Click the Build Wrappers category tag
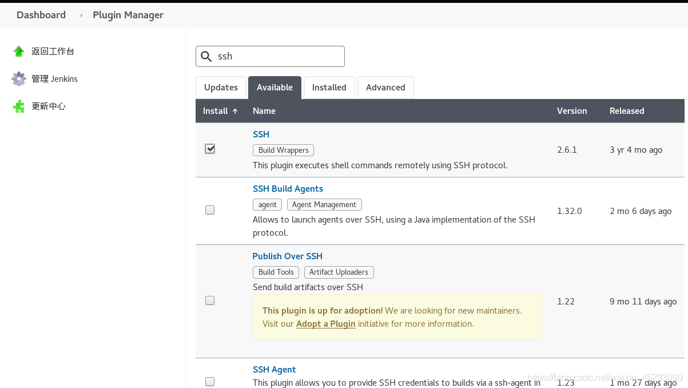This screenshot has width=688, height=388. 283,150
